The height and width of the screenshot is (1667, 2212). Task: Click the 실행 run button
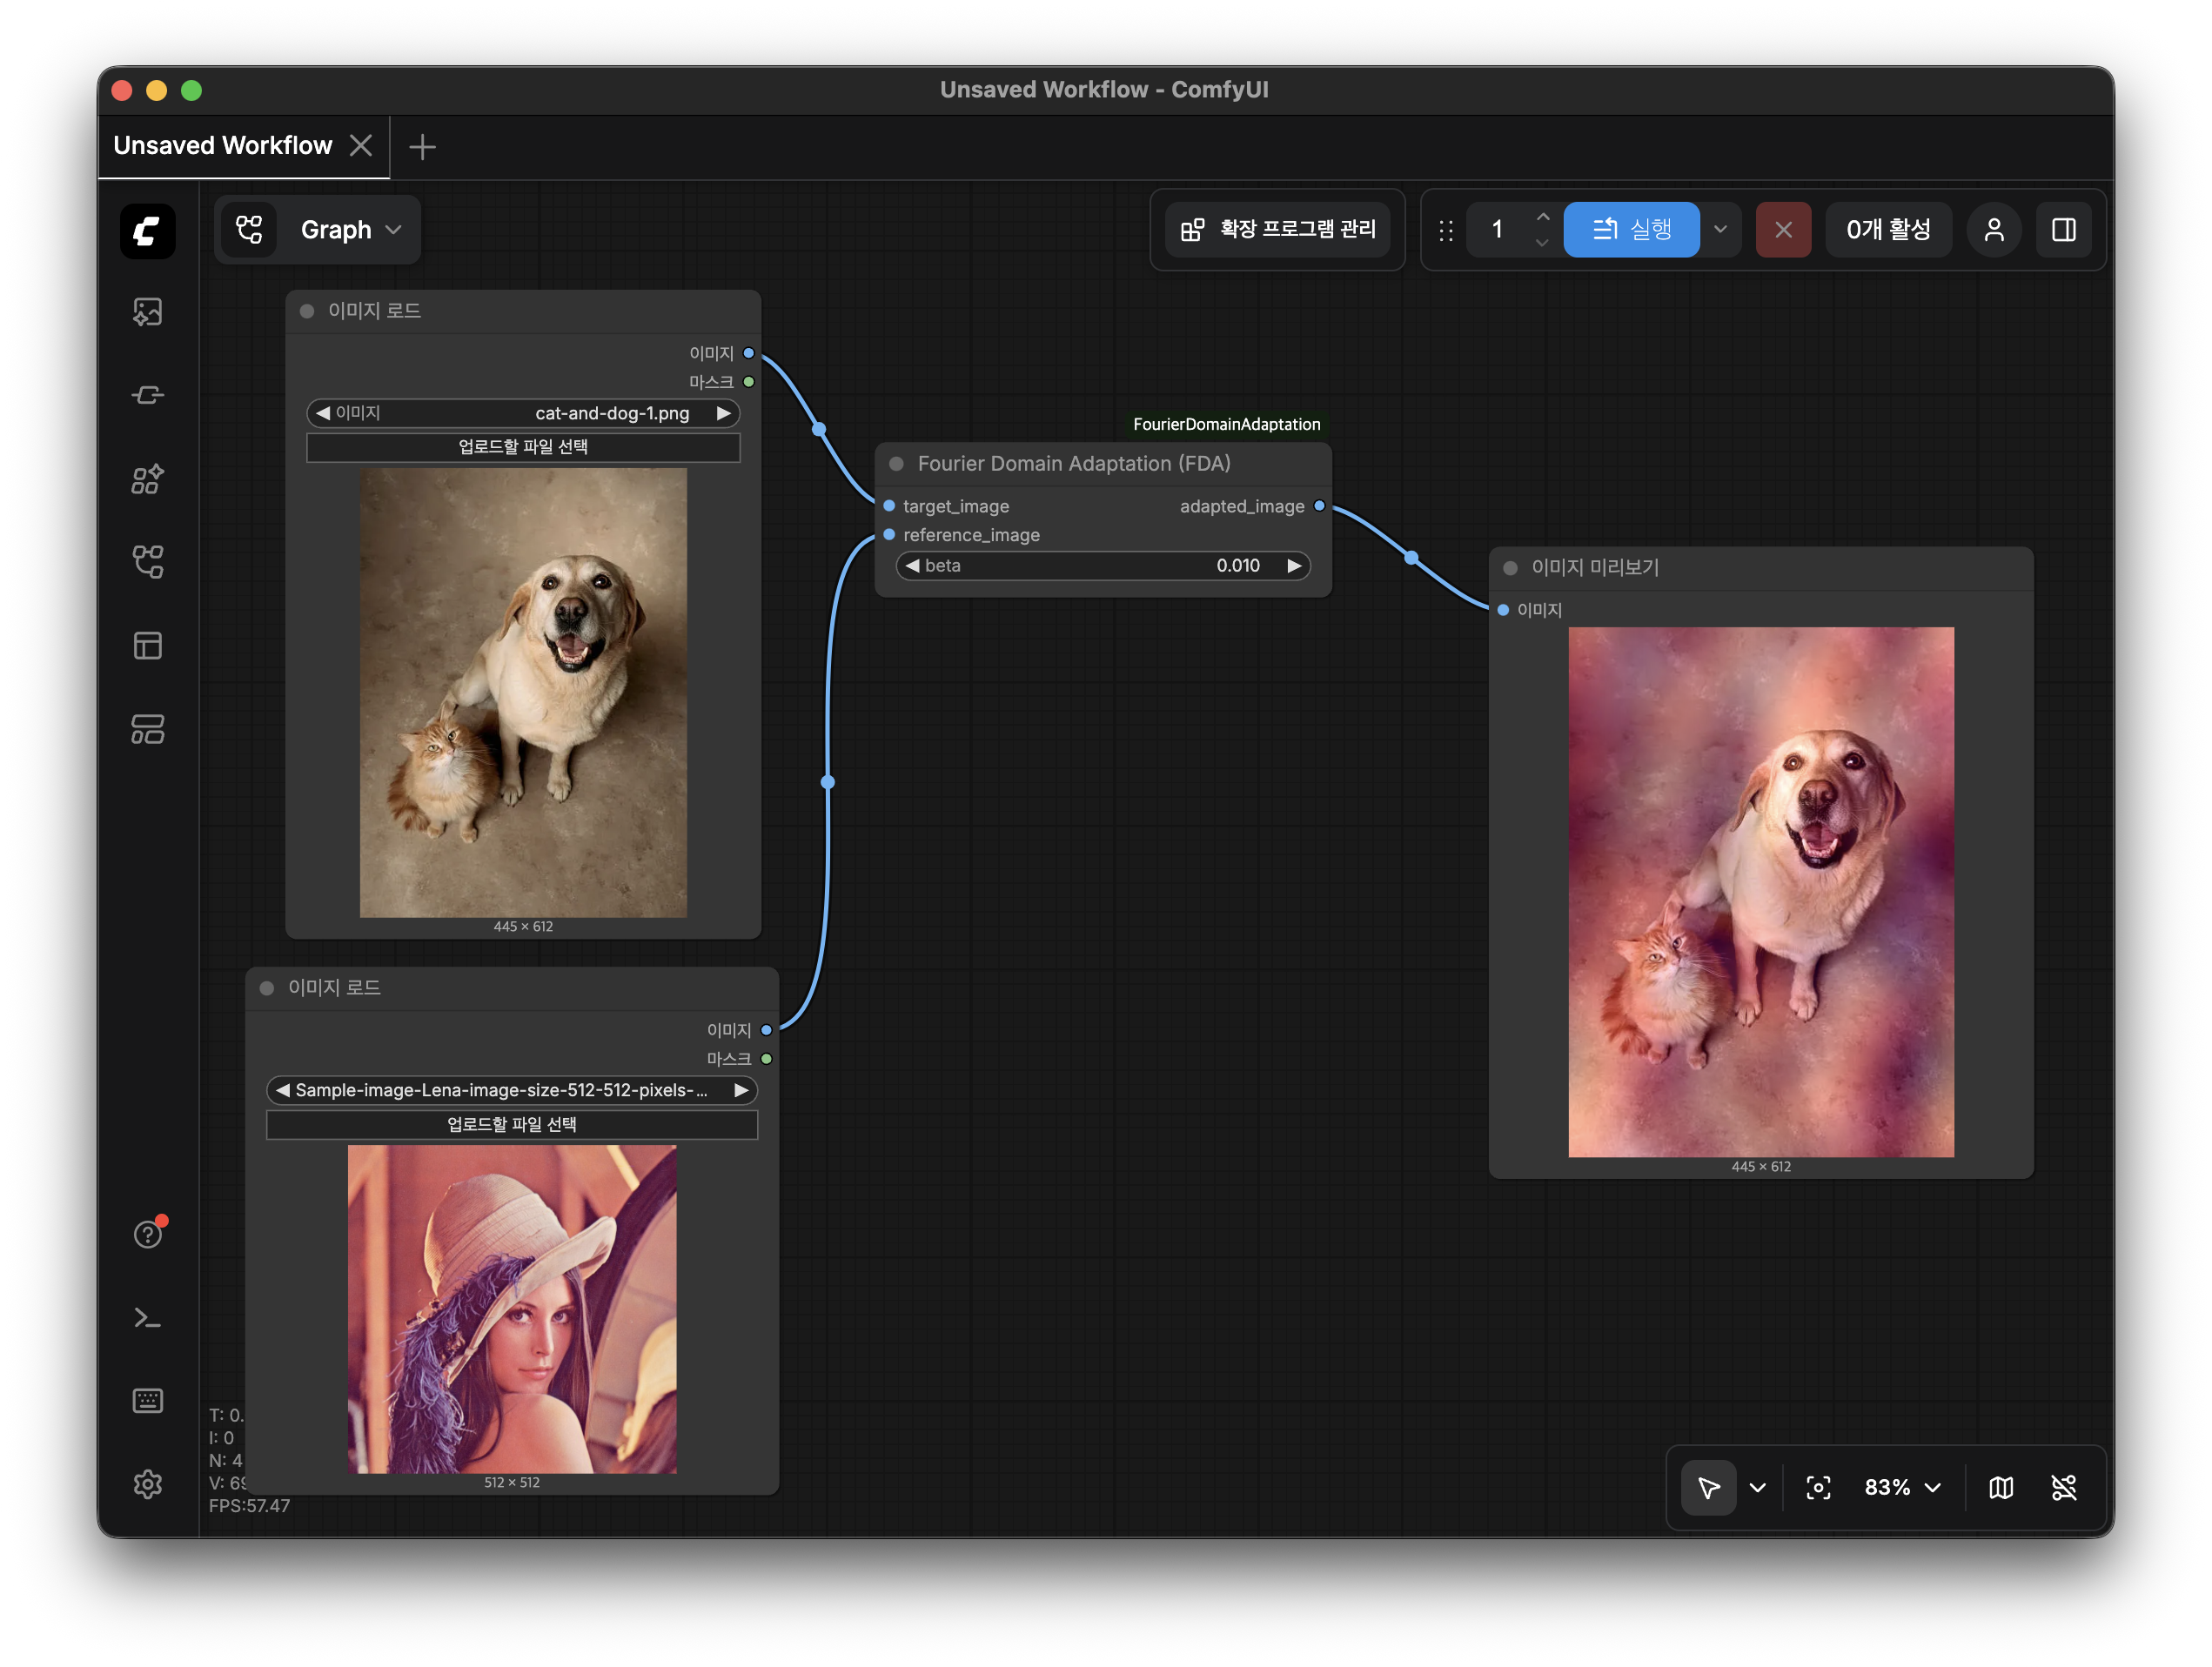tap(1632, 230)
